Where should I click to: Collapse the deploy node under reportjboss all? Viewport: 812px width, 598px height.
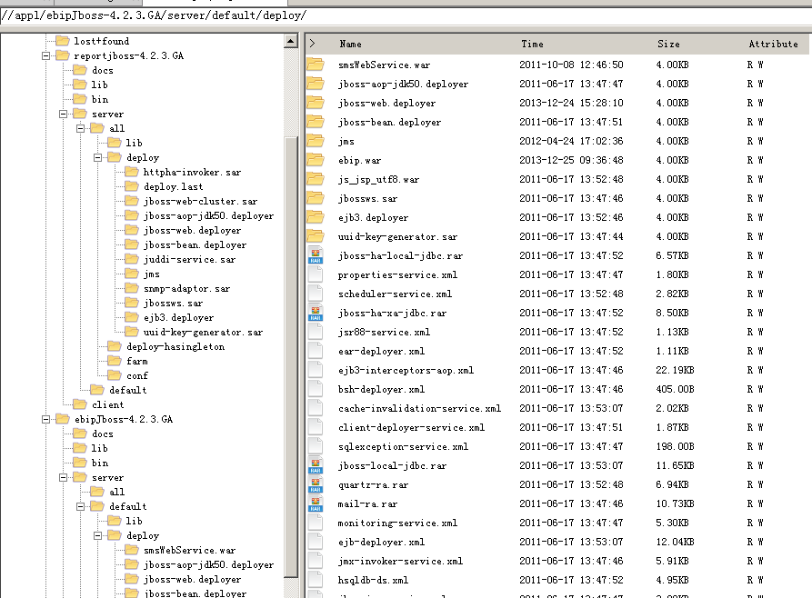[98, 157]
